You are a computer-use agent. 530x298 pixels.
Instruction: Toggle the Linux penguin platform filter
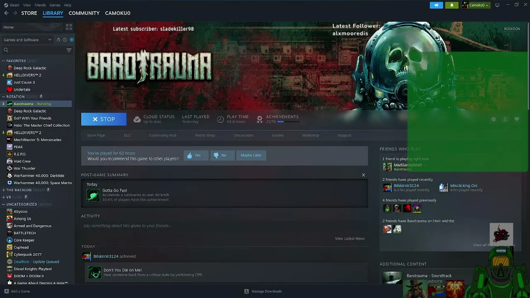(58, 40)
